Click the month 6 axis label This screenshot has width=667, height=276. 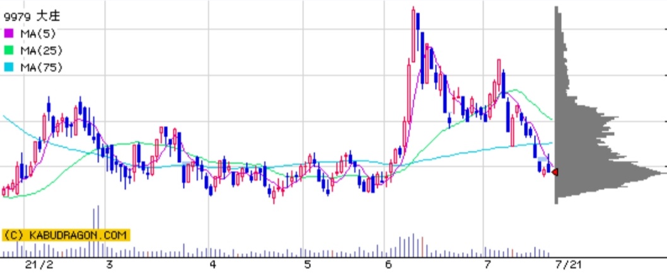coord(388,265)
